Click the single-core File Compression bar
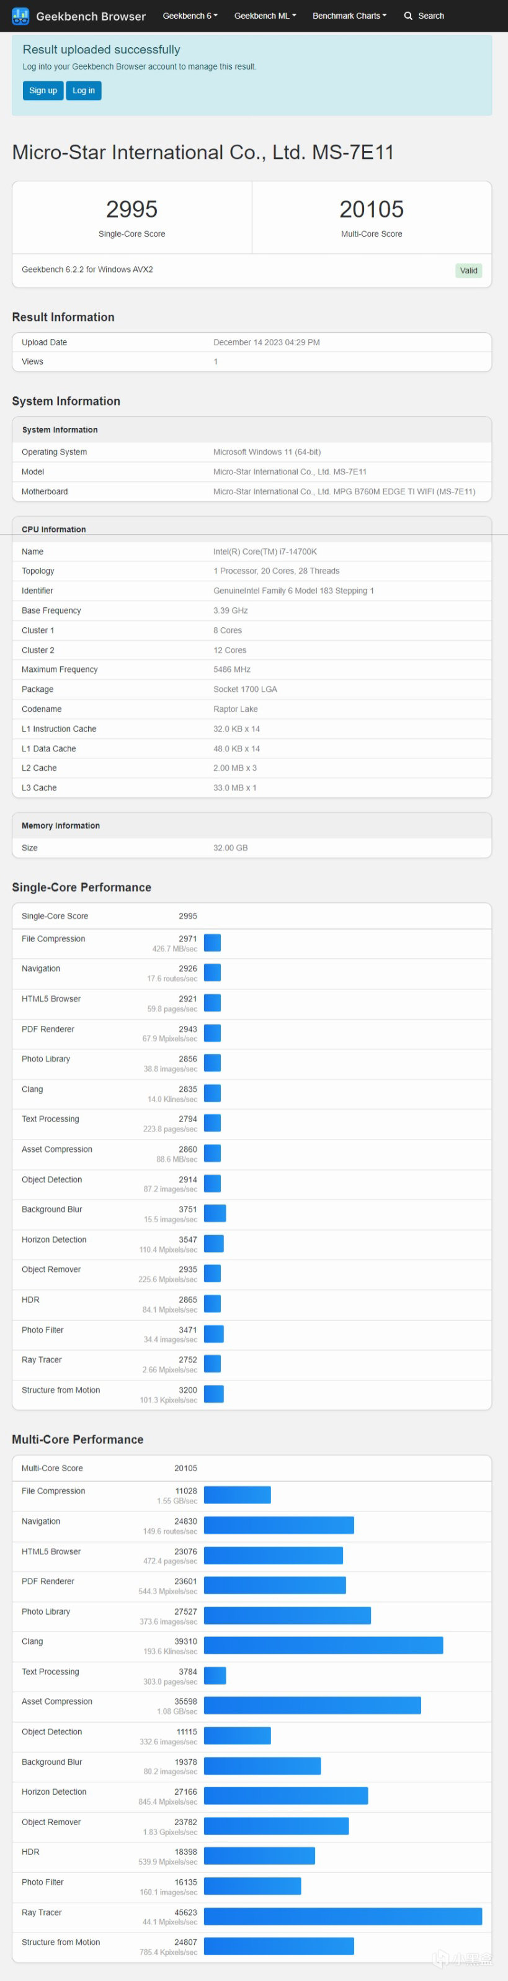The image size is (508, 1981). click(x=212, y=943)
